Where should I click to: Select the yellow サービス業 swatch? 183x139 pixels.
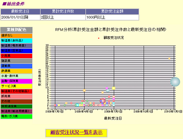tap(16, 86)
